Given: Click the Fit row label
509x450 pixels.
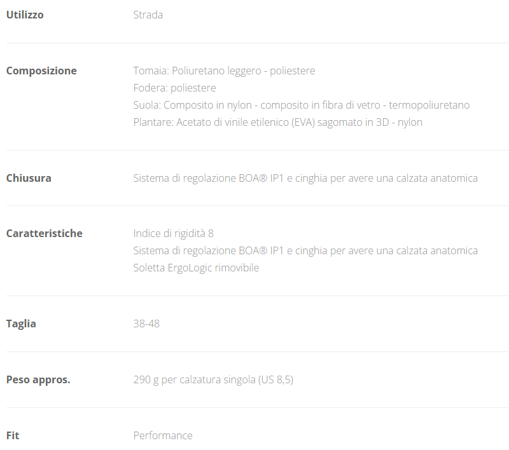Looking at the screenshot, I should coord(13,435).
